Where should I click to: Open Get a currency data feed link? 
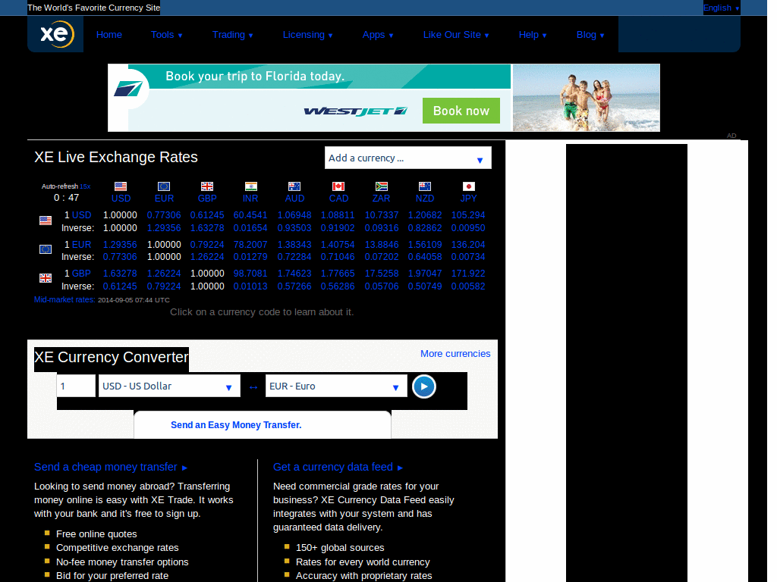point(338,467)
